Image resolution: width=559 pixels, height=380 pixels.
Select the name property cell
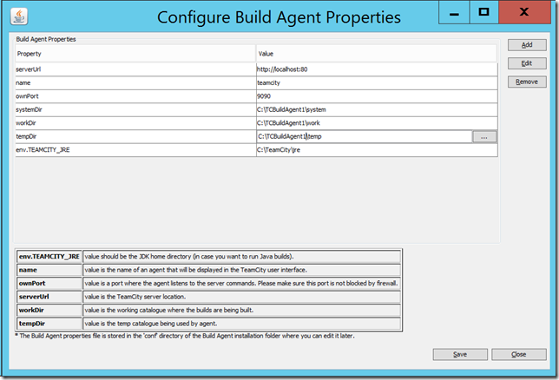135,83
